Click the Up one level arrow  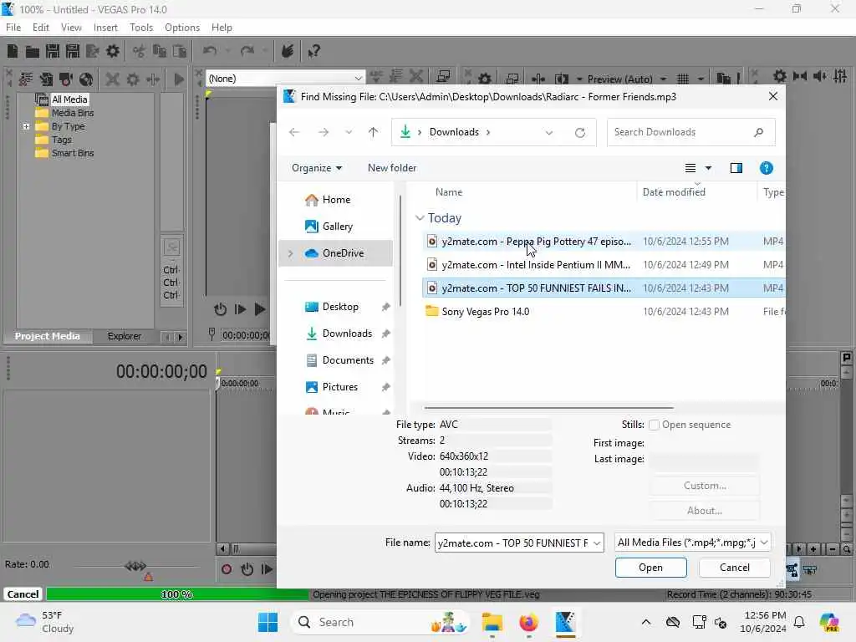pyautogui.click(x=373, y=132)
